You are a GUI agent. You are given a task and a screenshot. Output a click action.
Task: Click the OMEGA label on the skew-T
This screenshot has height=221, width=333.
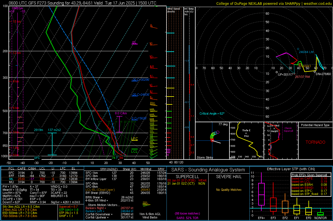[17, 8]
